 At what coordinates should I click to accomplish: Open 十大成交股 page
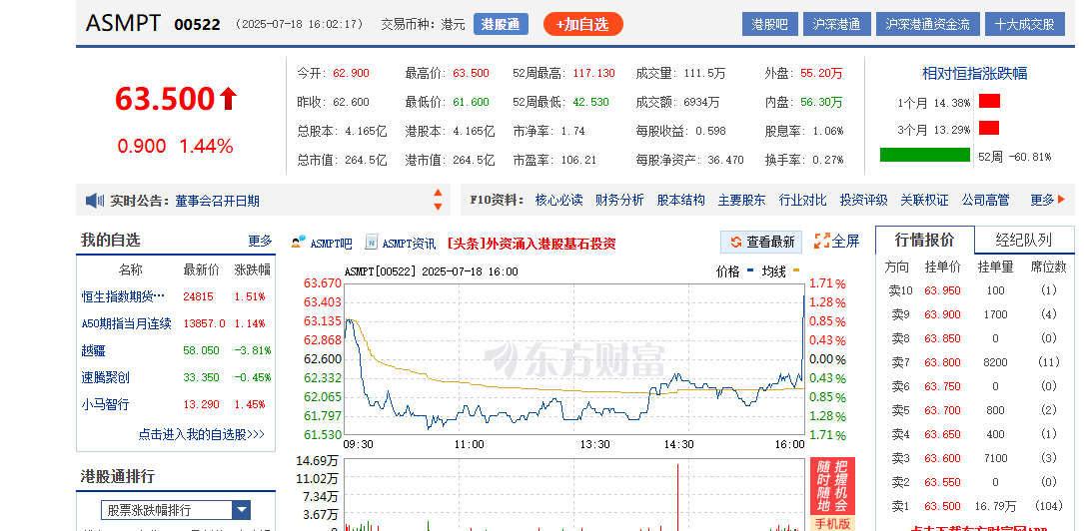coord(1024,24)
